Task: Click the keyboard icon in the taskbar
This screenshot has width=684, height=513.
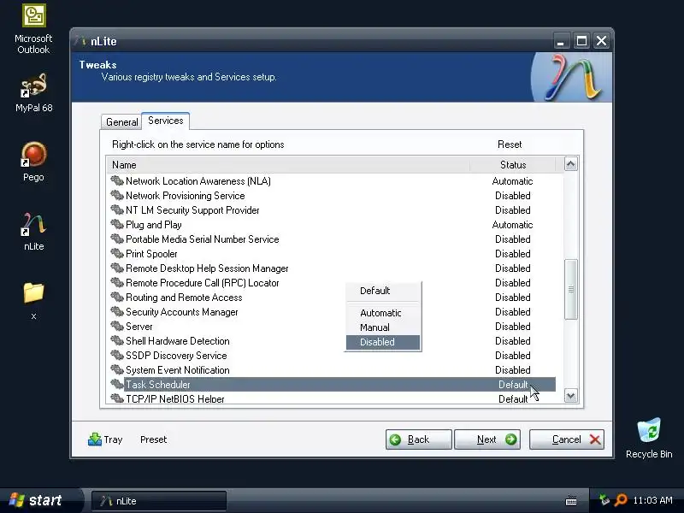Action: coord(571,500)
